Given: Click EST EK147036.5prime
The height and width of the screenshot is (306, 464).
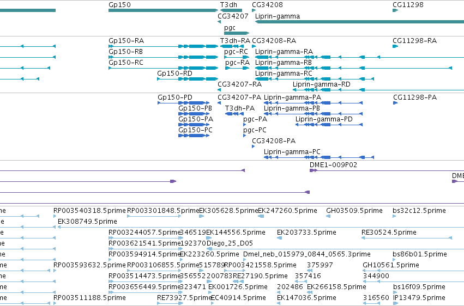Looking at the screenshot, I should pyautogui.click(x=306, y=298).
